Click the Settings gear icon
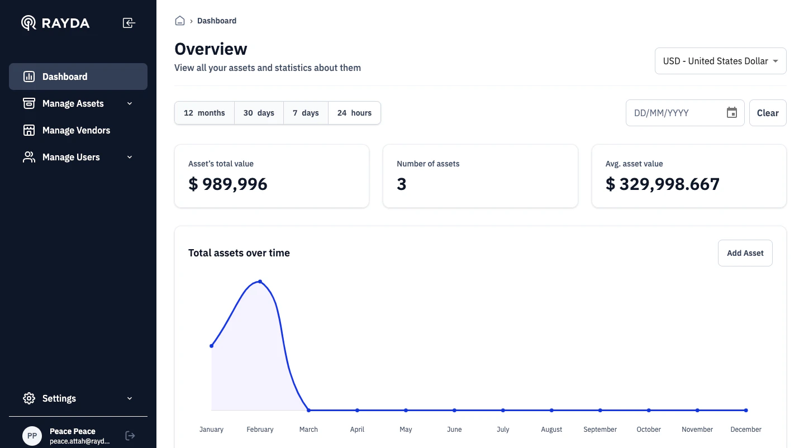The width and height of the screenshot is (804, 448). click(28, 398)
